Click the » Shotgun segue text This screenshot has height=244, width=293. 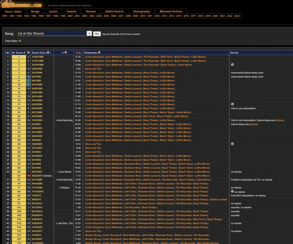click(x=64, y=188)
